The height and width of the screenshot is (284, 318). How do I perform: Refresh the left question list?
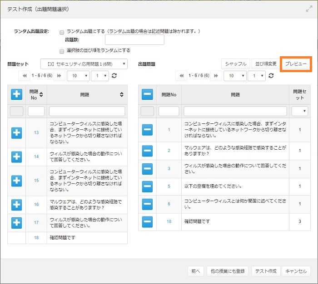coord(114,76)
